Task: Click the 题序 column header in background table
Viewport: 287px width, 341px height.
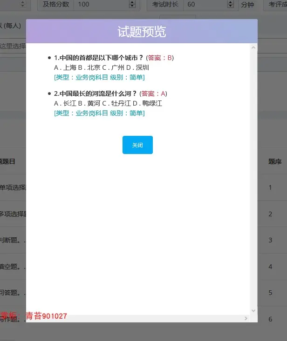Action: pos(275,161)
